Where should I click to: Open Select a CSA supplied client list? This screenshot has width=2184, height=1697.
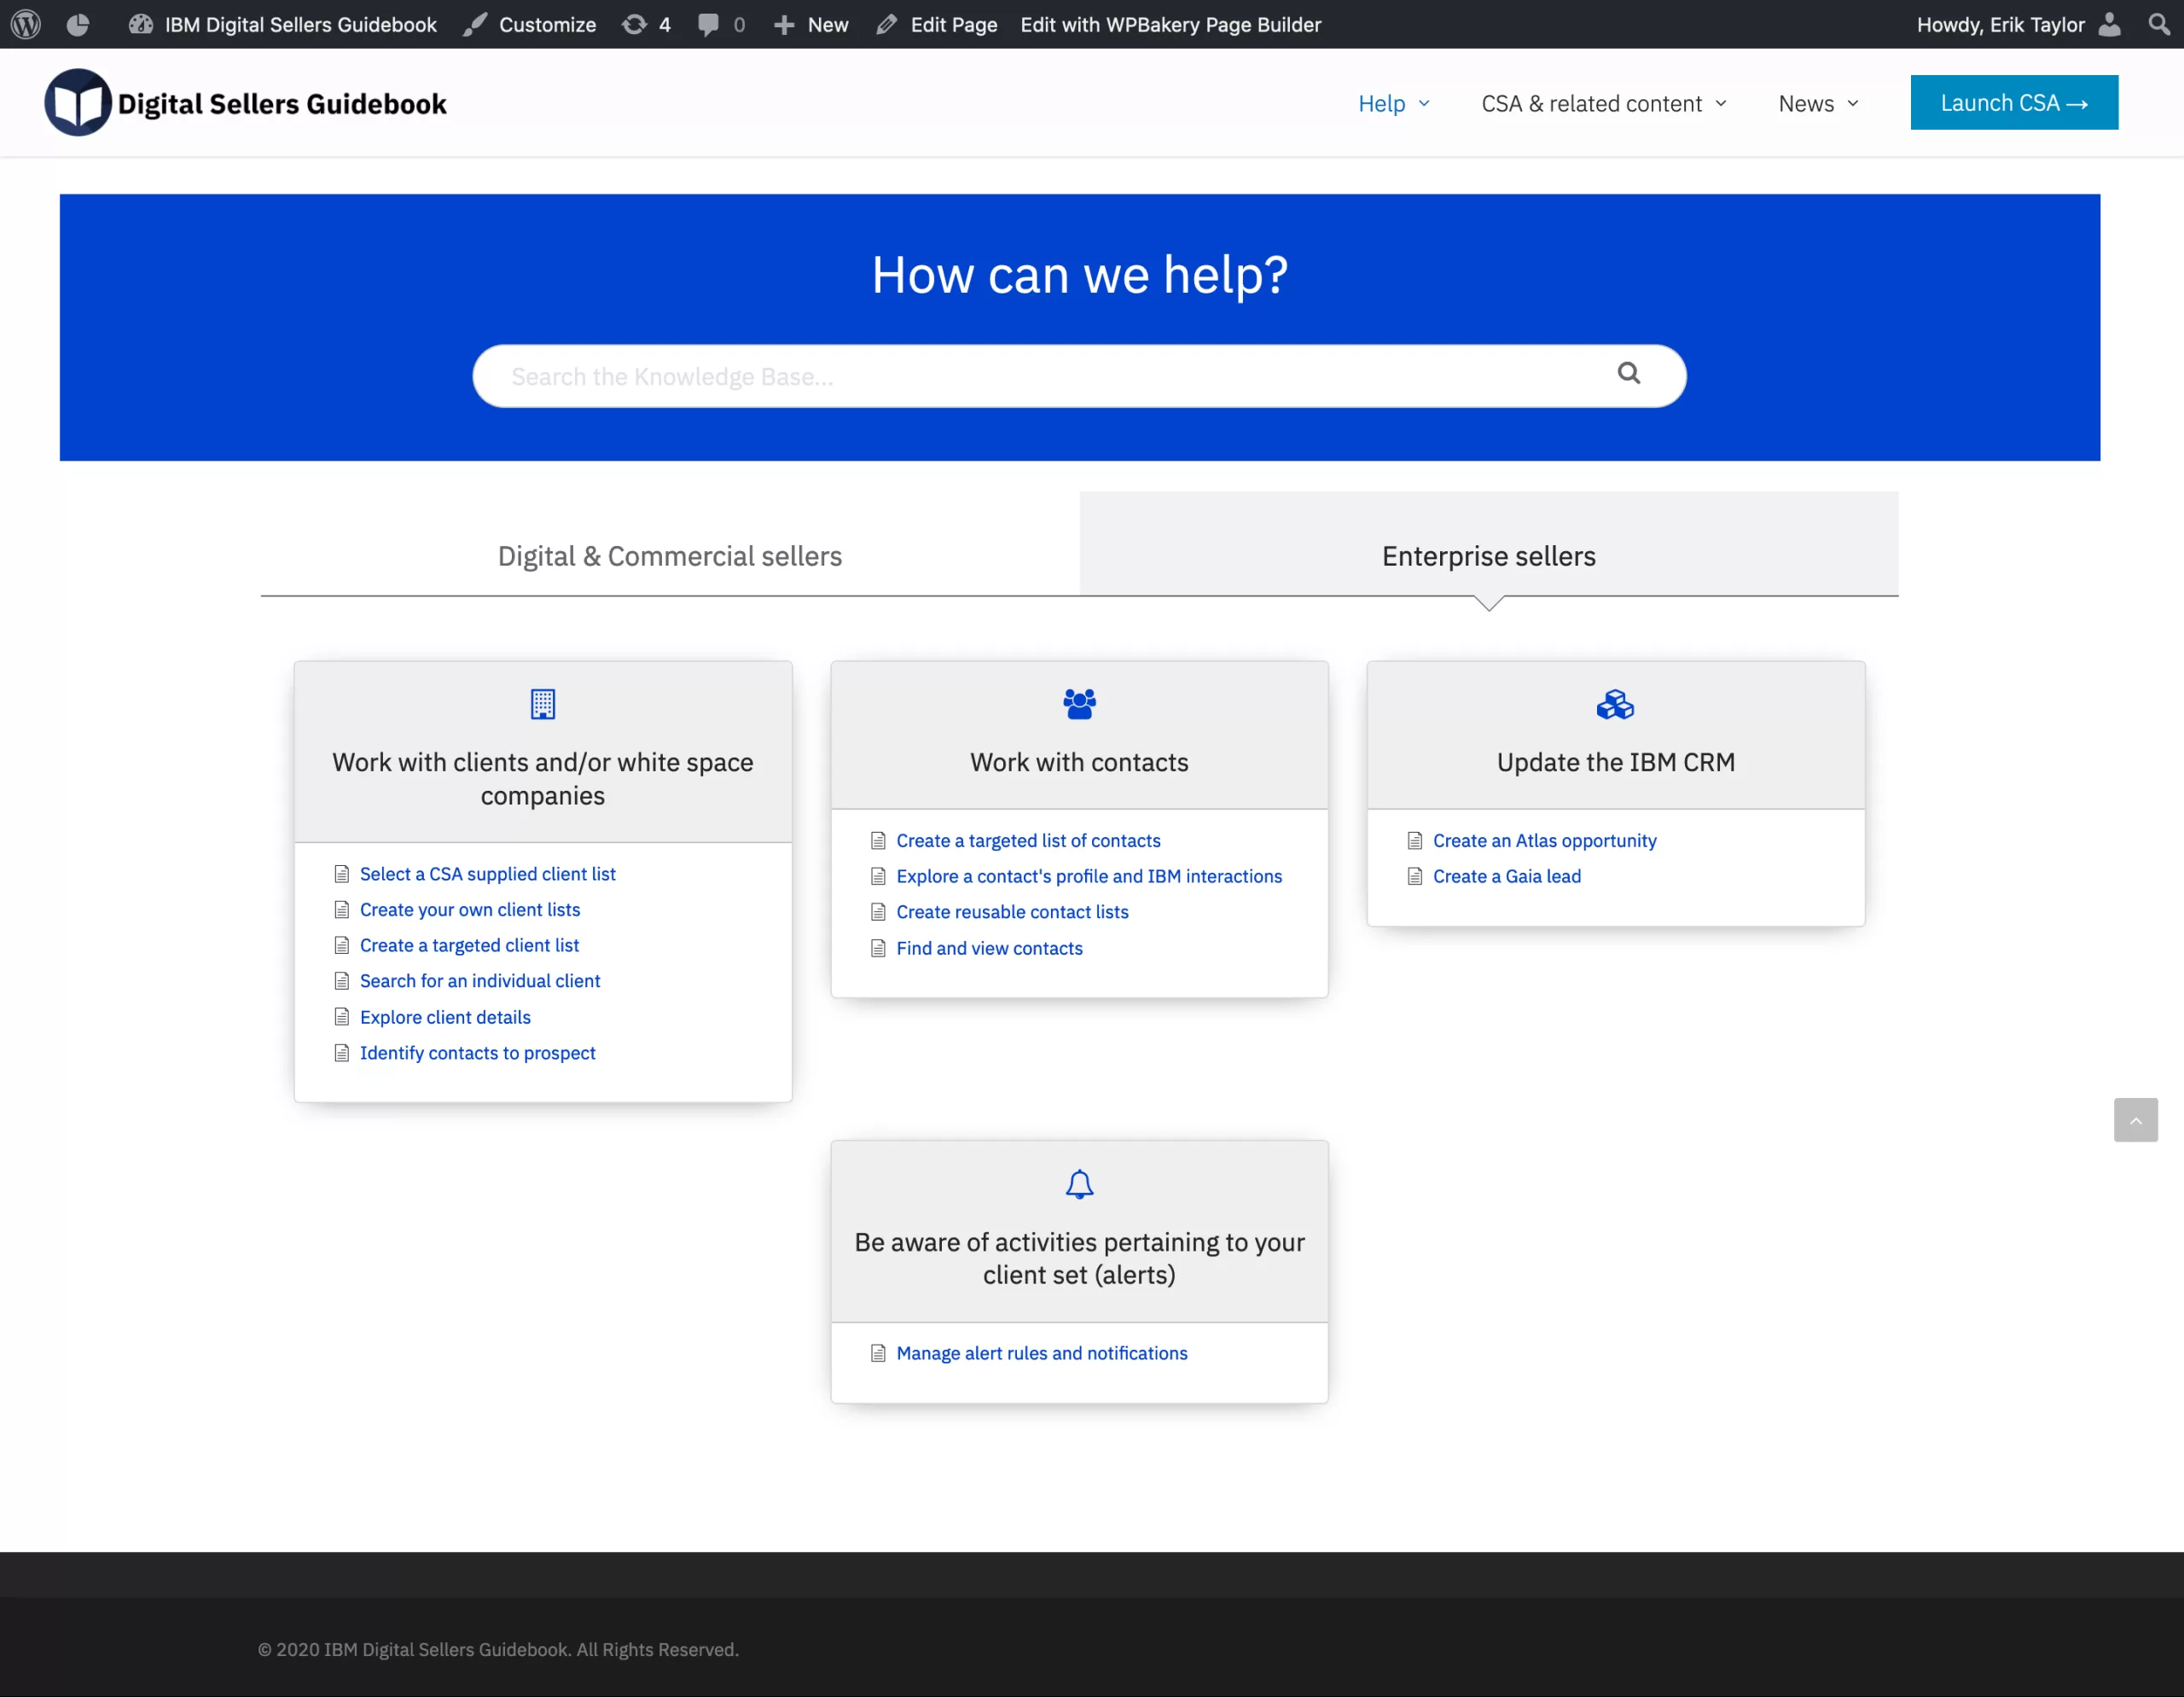(487, 873)
